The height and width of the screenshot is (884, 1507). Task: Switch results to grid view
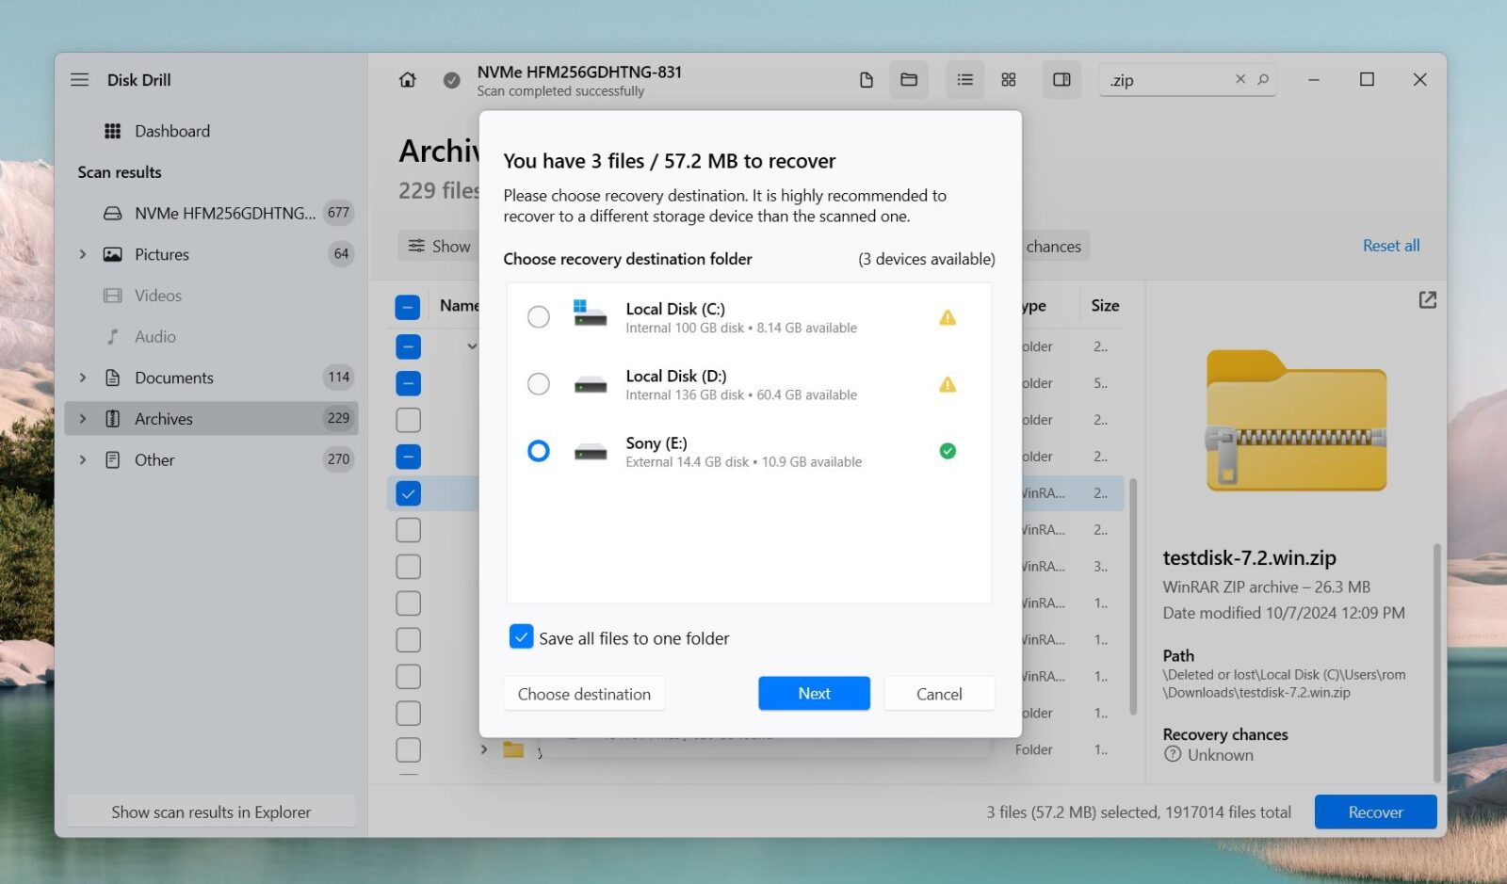[x=1008, y=80]
